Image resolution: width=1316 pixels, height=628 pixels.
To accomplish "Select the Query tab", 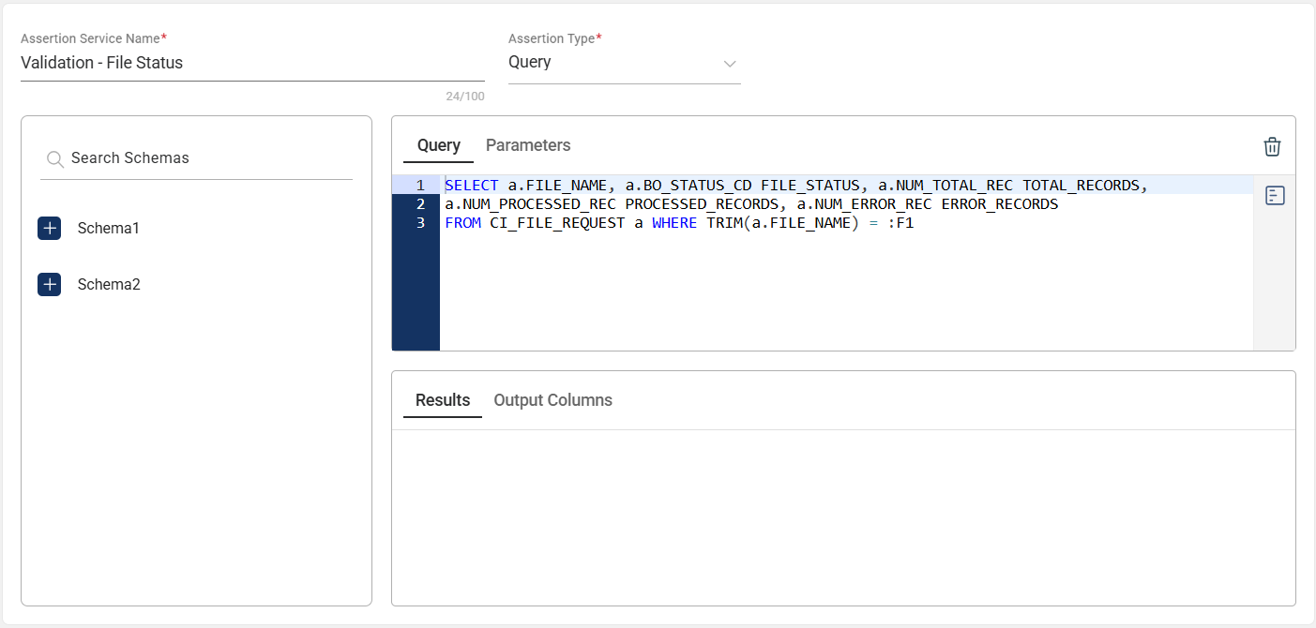I will 439,145.
